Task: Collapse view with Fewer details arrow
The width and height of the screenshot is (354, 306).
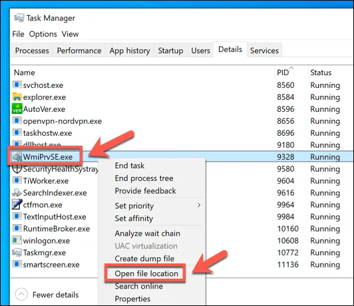Action: [x=21, y=294]
